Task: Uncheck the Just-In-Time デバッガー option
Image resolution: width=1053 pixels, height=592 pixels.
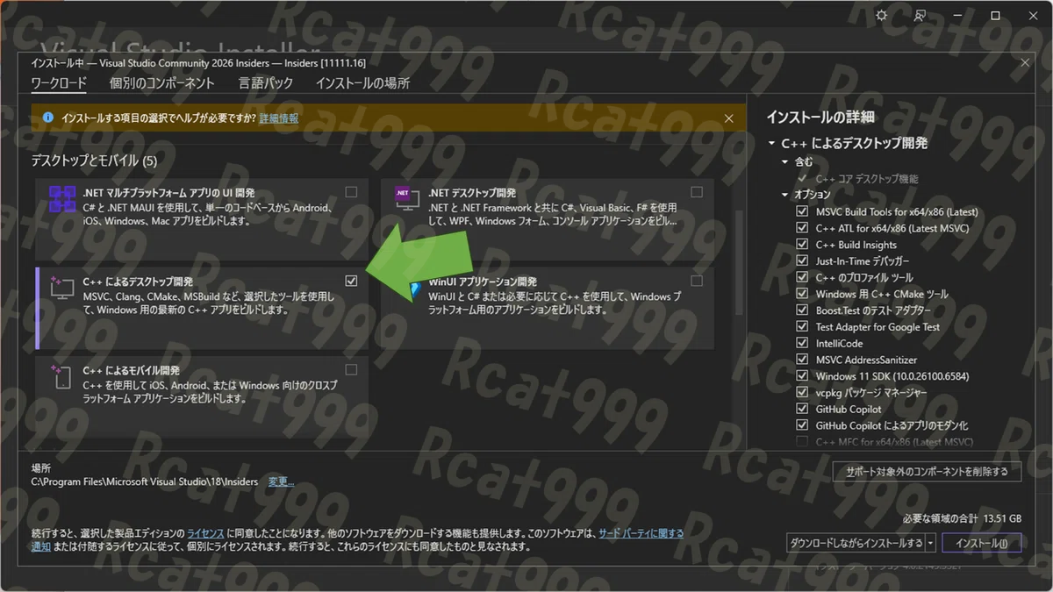Action: (x=801, y=261)
